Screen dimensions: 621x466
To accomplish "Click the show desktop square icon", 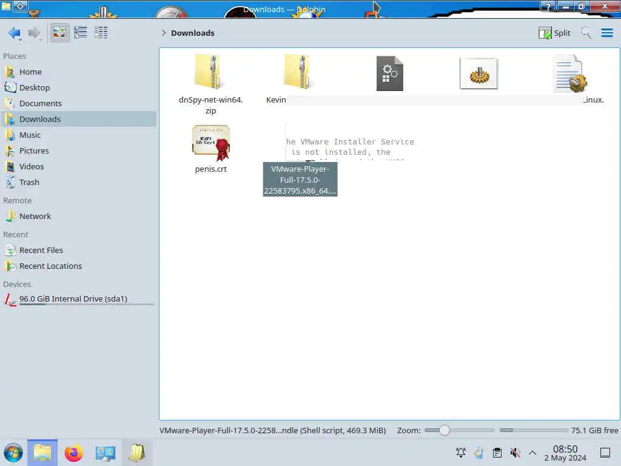I will [605, 453].
